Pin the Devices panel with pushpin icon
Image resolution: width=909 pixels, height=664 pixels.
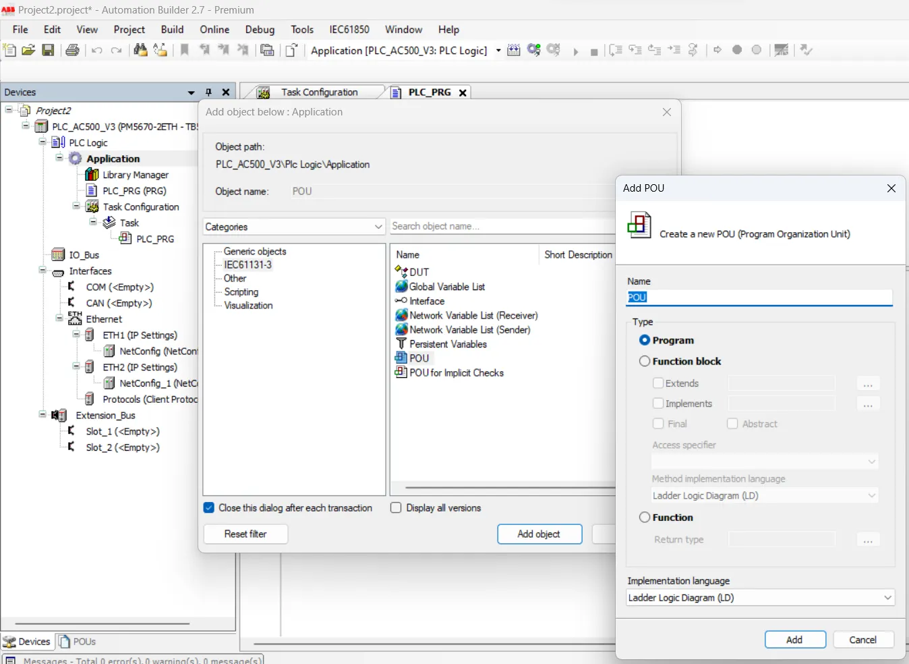pos(208,92)
